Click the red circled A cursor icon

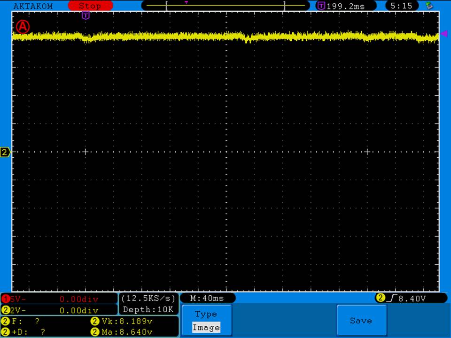(x=23, y=27)
